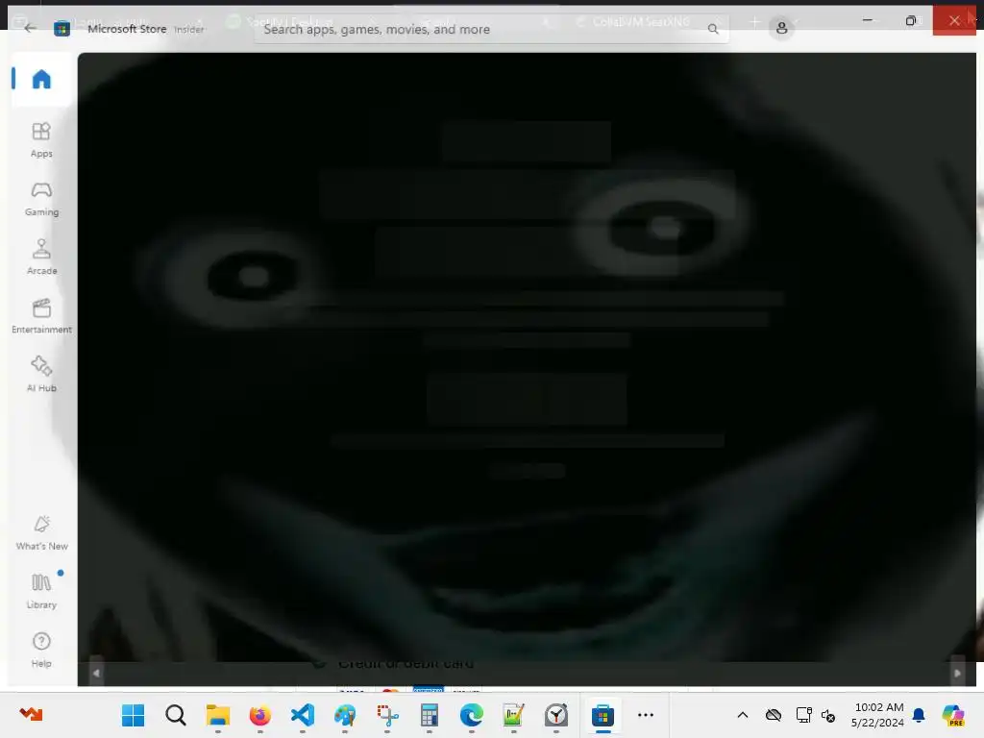Click the search magnifier icon in search box
Screen dimensions: 984x738
[x=713, y=29]
